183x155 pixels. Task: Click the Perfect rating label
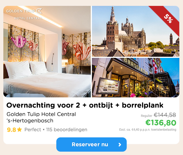[33, 130]
